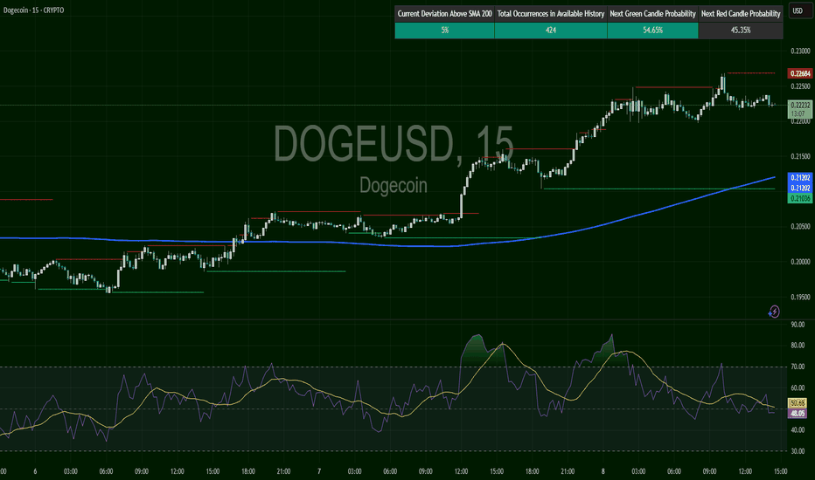Image resolution: width=815 pixels, height=480 pixels.
Task: Click the 0.22500 price axis tick
Action: tap(800, 86)
